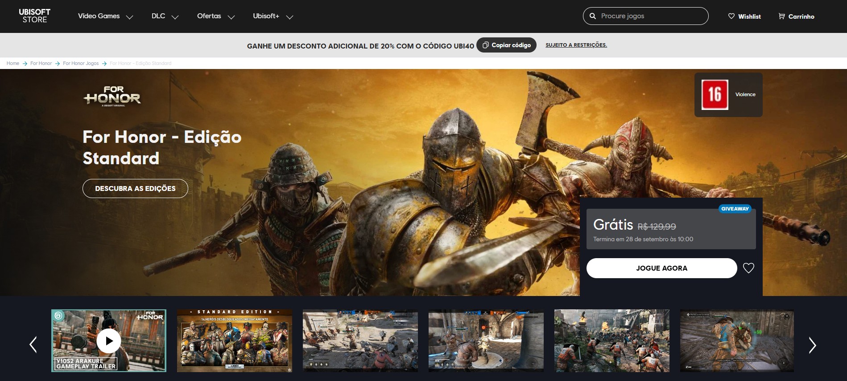This screenshot has width=847, height=381.
Task: Open fifth gallery battlefield fire thumbnail
Action: click(x=612, y=341)
